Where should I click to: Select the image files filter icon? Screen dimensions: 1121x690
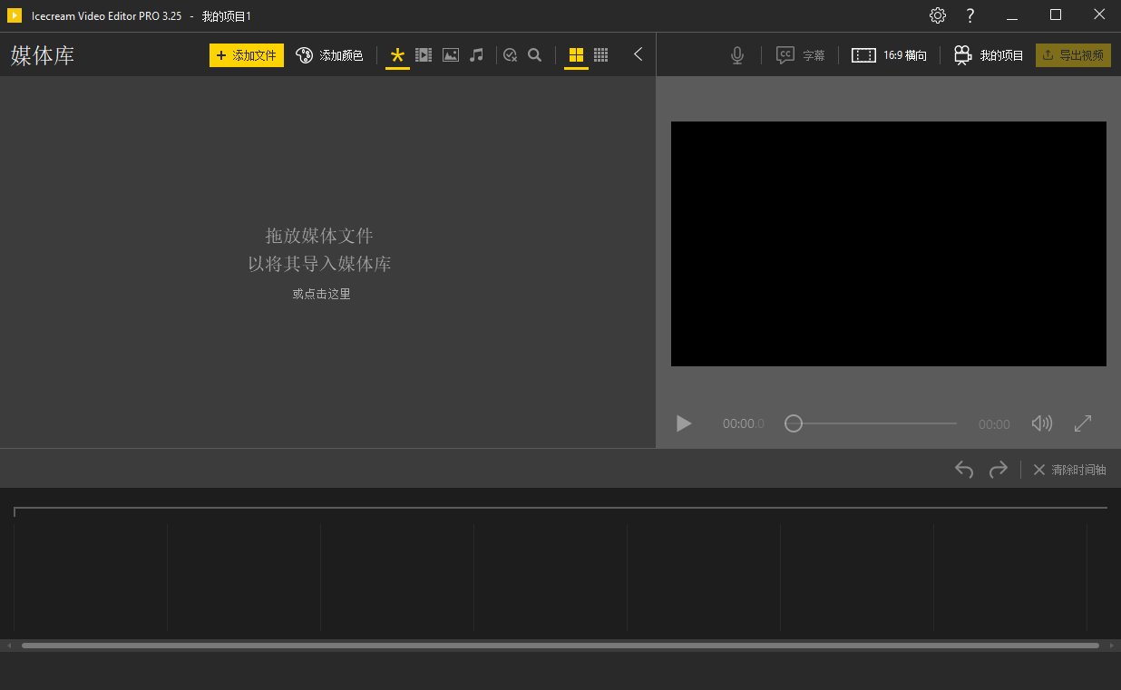(x=451, y=54)
